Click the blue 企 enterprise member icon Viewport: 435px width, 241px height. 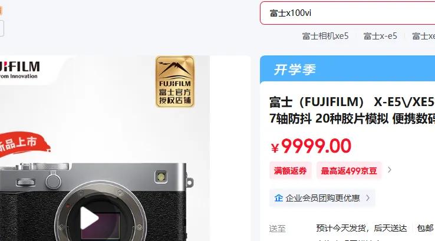[x=279, y=198]
